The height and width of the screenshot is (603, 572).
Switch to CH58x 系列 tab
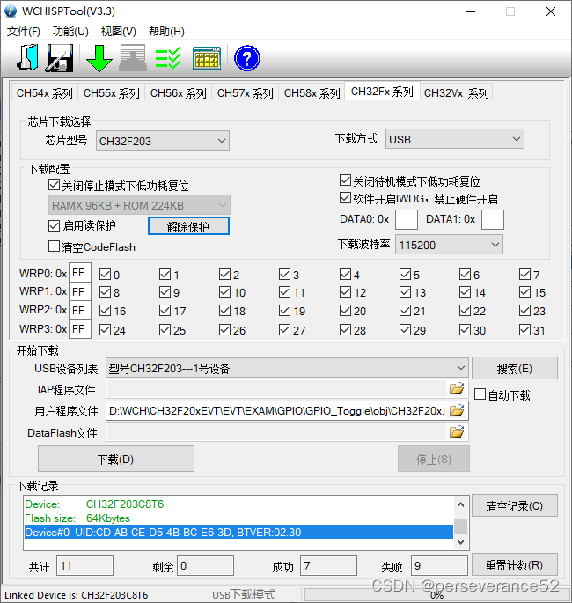coord(312,92)
